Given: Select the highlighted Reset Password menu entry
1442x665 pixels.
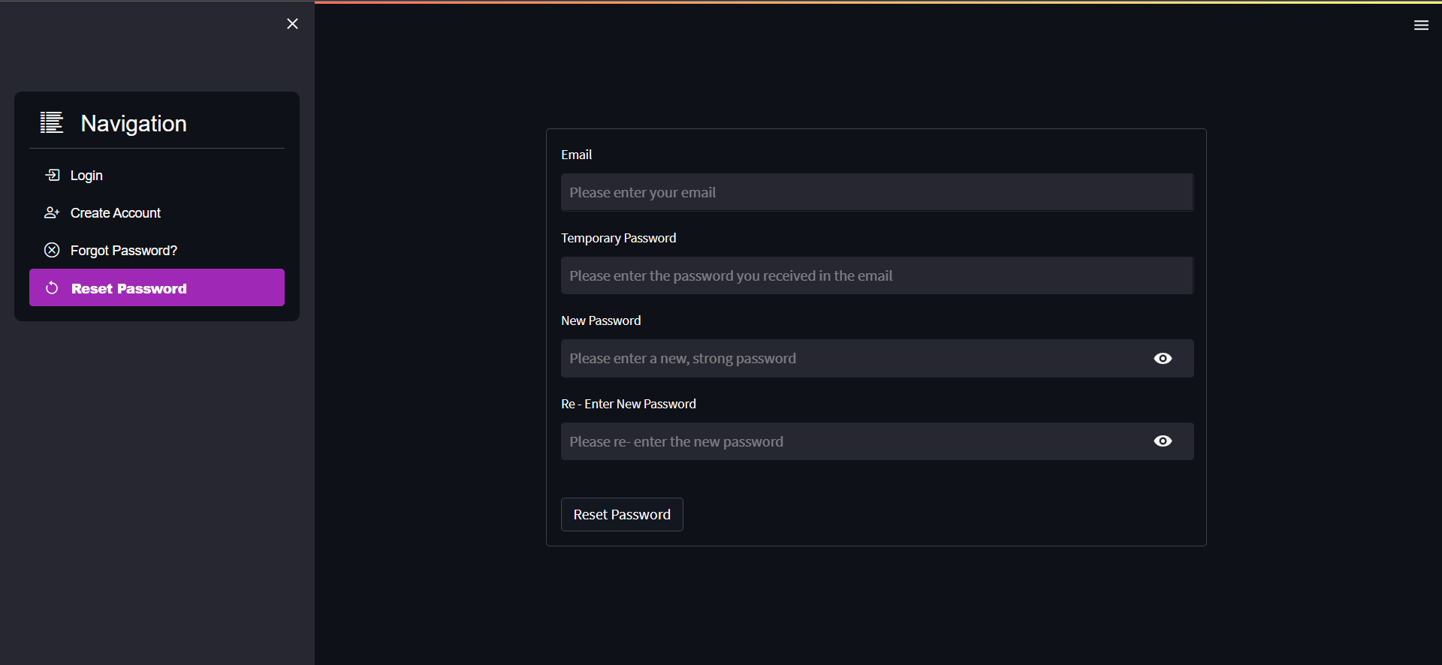Looking at the screenshot, I should coord(129,288).
